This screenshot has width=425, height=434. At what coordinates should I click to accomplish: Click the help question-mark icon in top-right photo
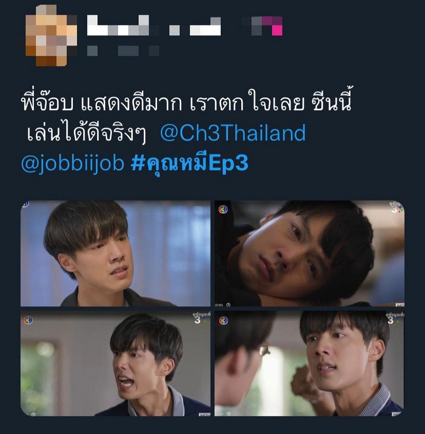point(228,304)
